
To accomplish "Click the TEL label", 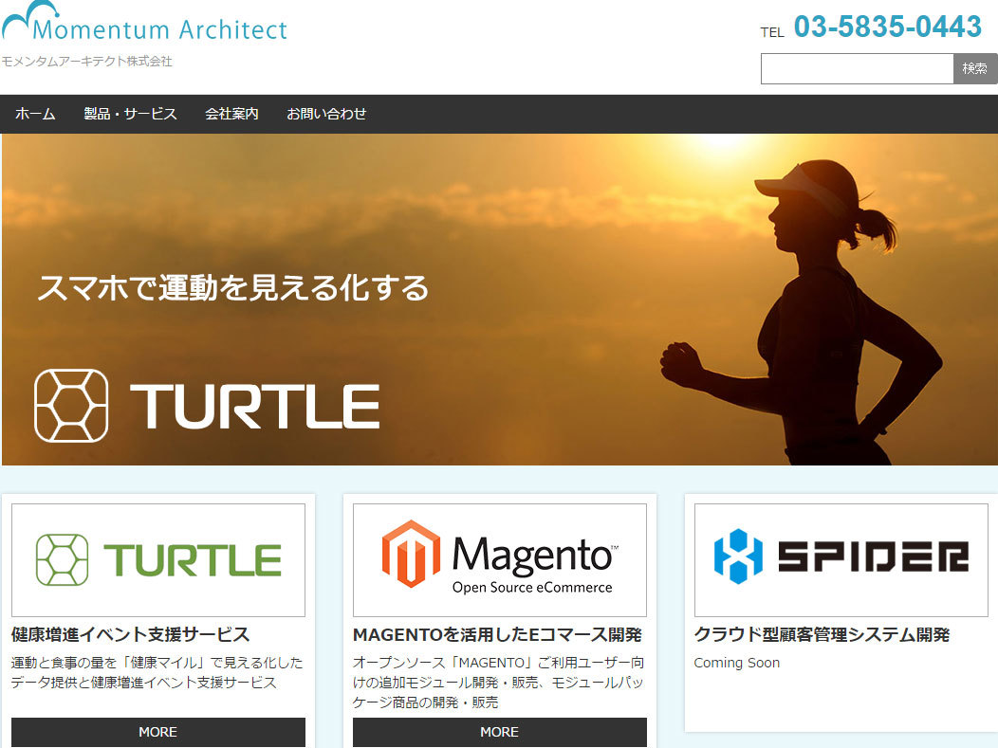I will tap(772, 32).
